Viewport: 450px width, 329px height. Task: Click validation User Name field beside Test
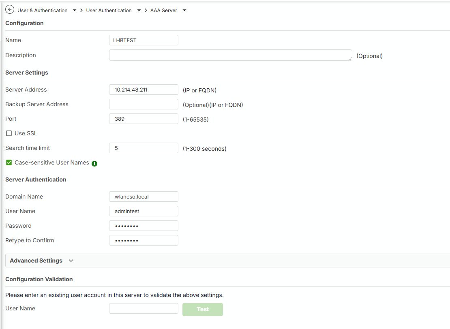[x=144, y=308]
